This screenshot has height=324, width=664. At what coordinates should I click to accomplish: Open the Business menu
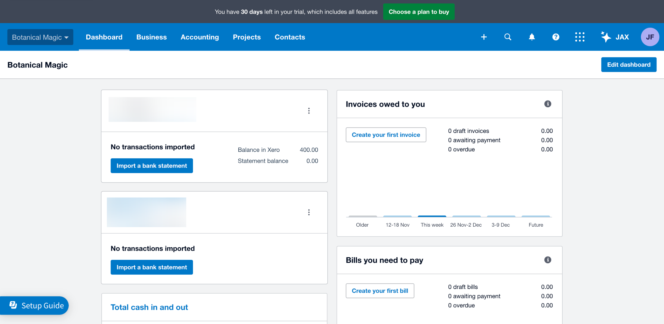(x=151, y=37)
